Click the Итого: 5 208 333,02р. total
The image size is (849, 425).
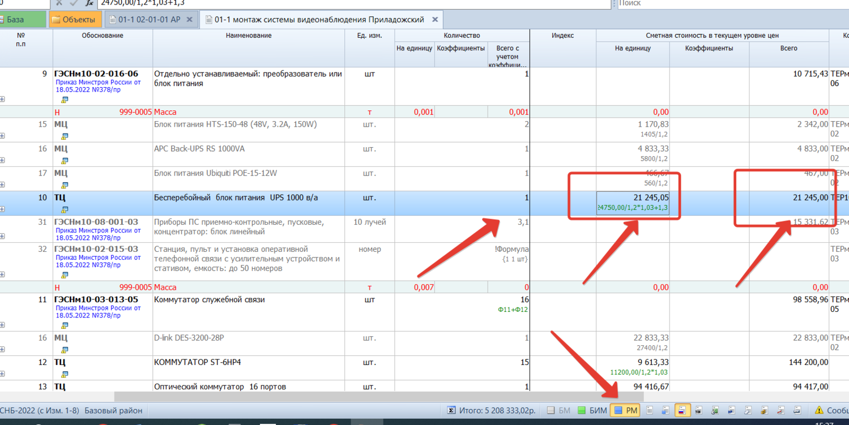click(496, 410)
